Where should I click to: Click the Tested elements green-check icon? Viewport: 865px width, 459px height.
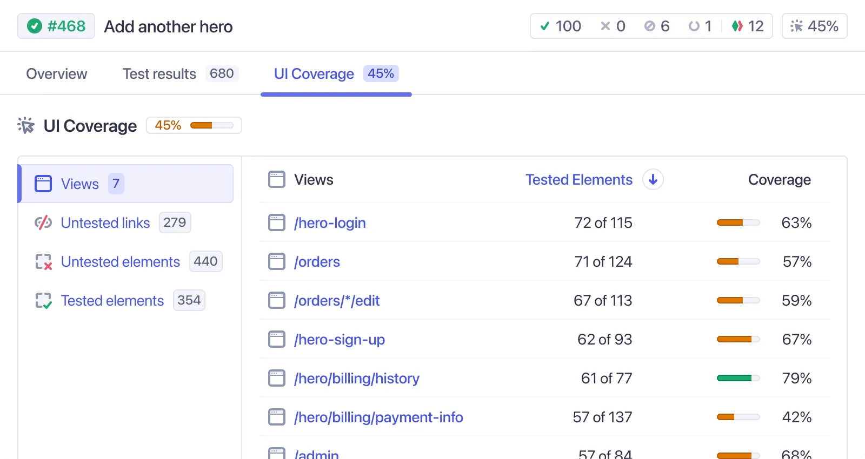coord(43,301)
